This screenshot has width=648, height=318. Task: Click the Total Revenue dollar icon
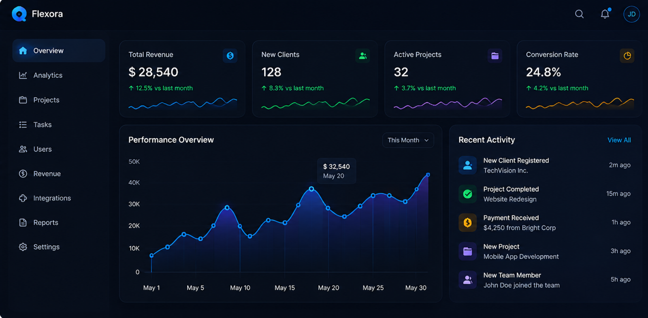pos(230,55)
